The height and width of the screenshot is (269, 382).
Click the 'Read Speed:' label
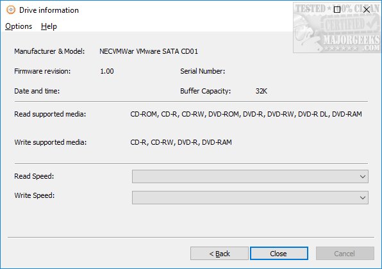pyautogui.click(x=34, y=176)
